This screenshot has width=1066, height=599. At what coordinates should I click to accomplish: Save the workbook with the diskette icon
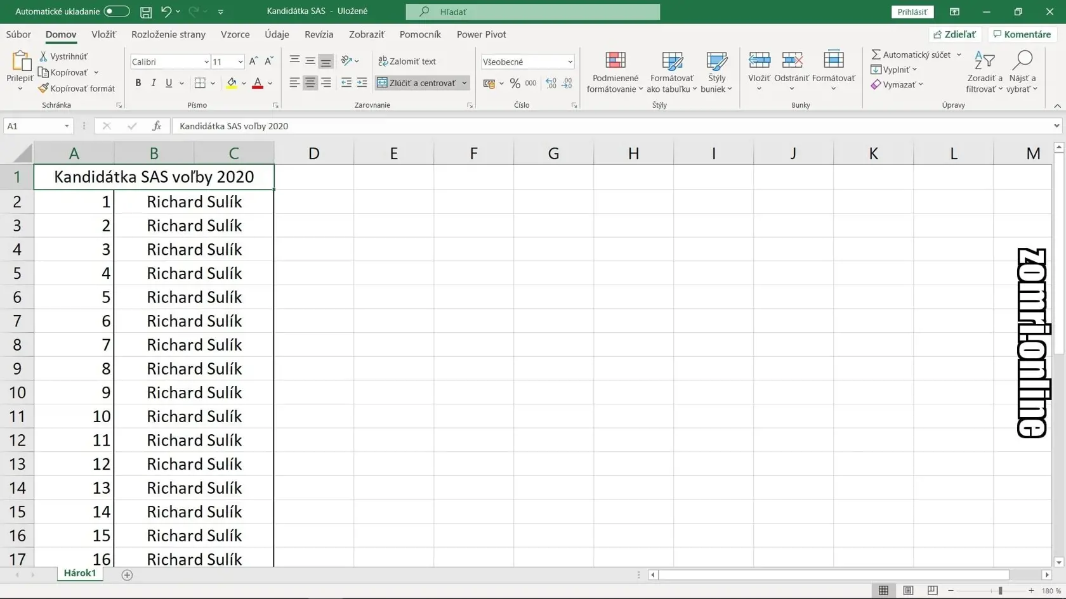coord(146,11)
